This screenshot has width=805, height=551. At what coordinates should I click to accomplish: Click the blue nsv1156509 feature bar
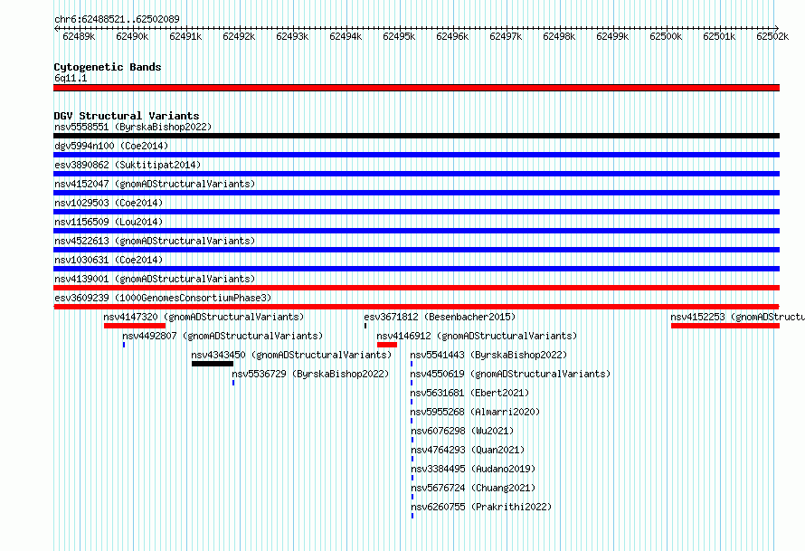(x=416, y=231)
